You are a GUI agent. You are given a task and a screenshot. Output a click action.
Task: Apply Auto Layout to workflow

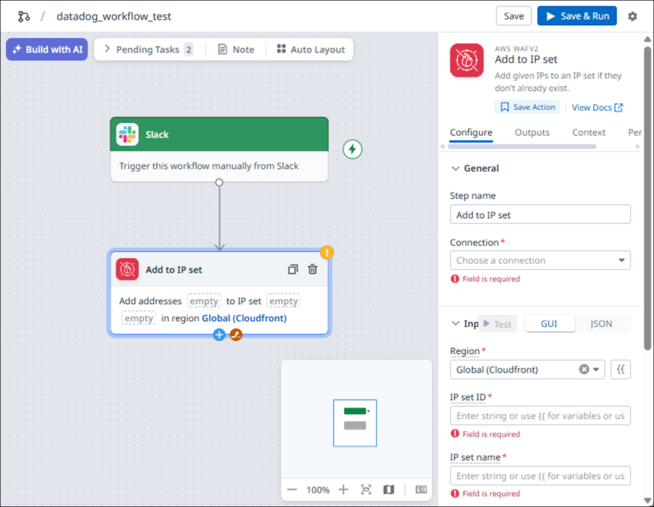[x=311, y=49]
